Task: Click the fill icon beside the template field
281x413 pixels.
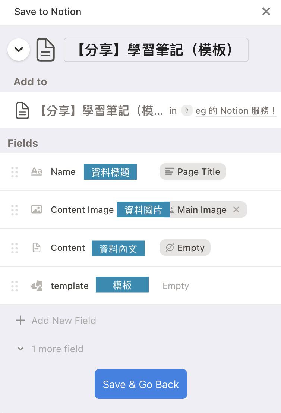Action: click(36, 286)
